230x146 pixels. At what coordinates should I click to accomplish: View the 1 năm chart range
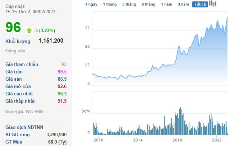coord(167,4)
